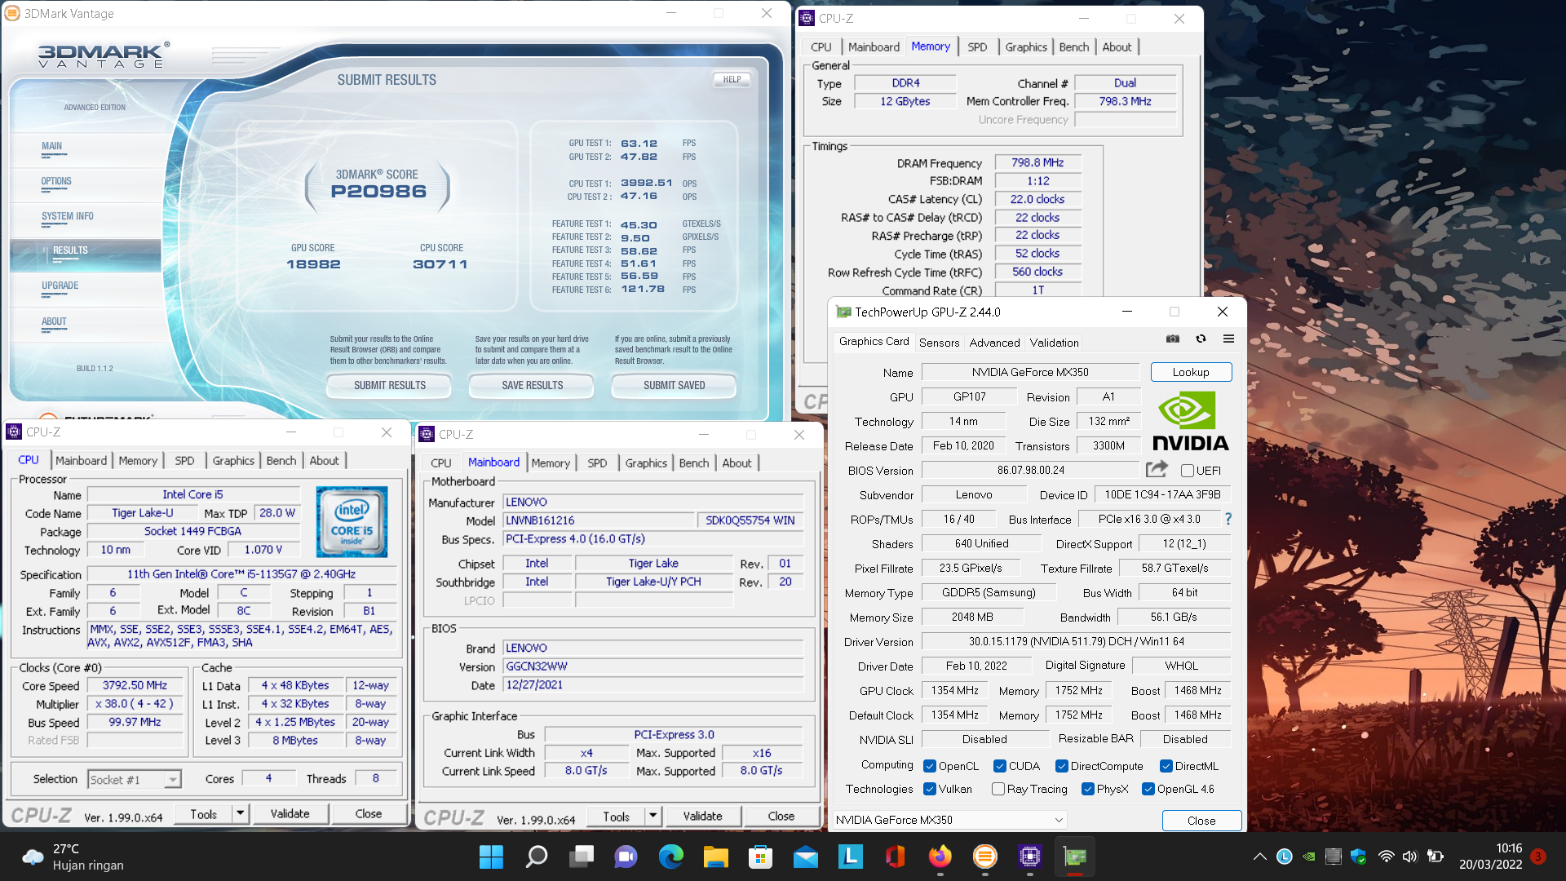Click the Bus Interface question mark

pyautogui.click(x=1228, y=519)
